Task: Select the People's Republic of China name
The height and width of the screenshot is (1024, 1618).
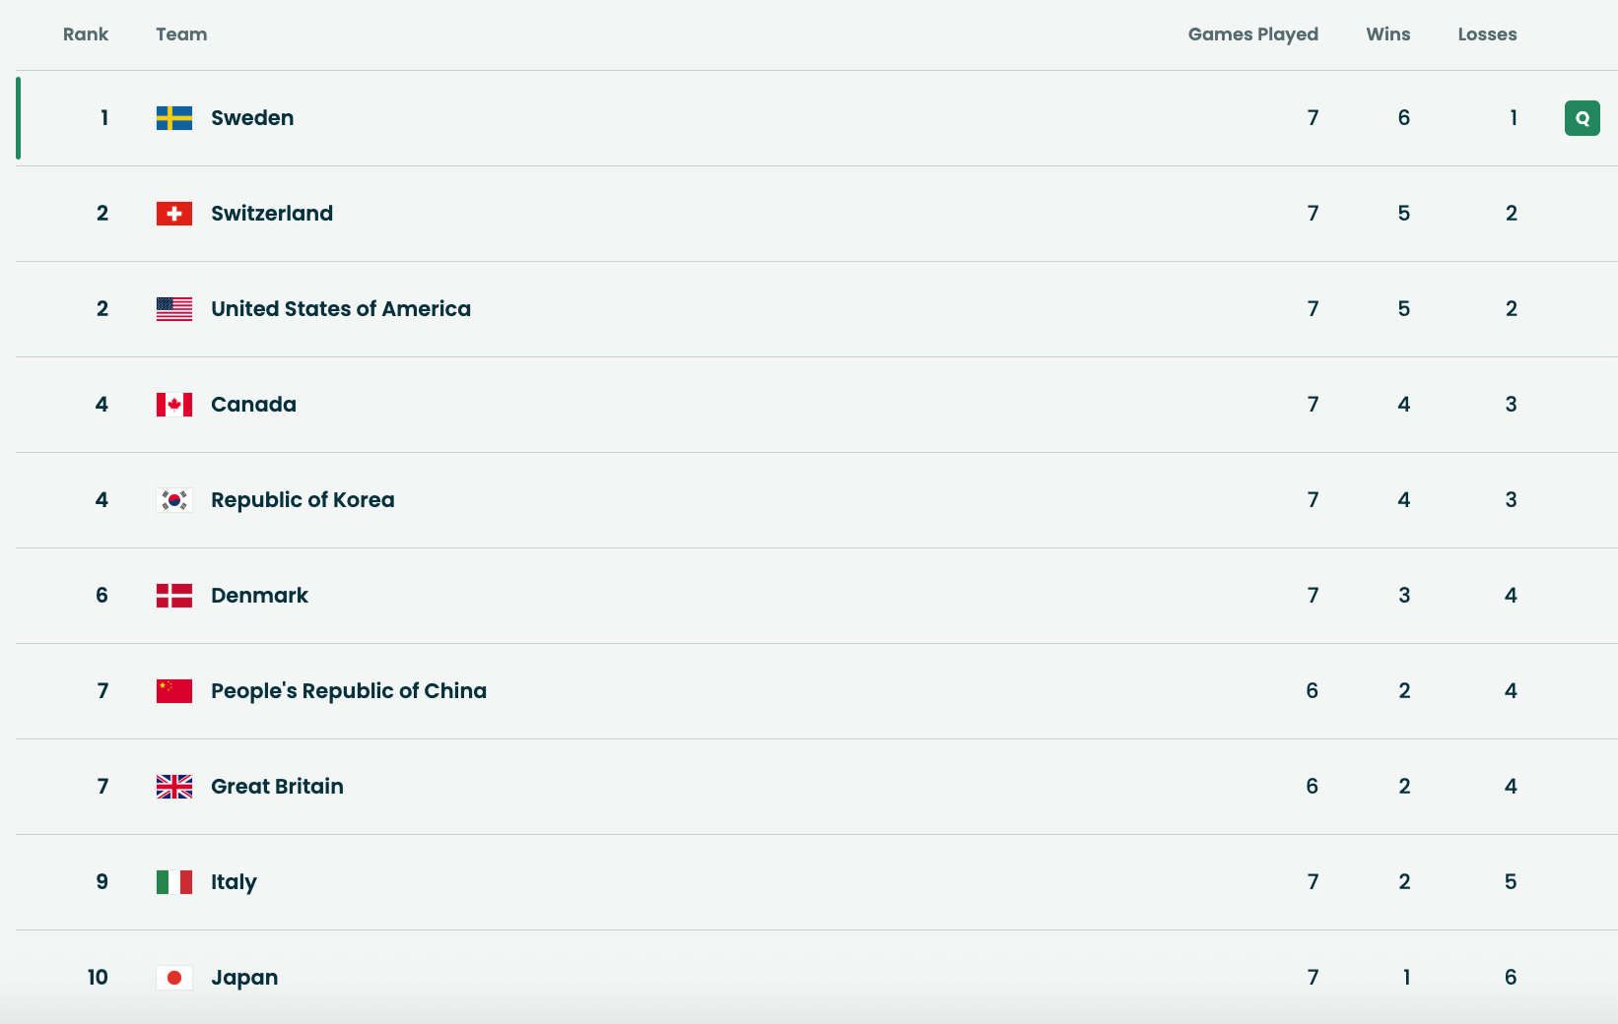Action: tap(349, 691)
